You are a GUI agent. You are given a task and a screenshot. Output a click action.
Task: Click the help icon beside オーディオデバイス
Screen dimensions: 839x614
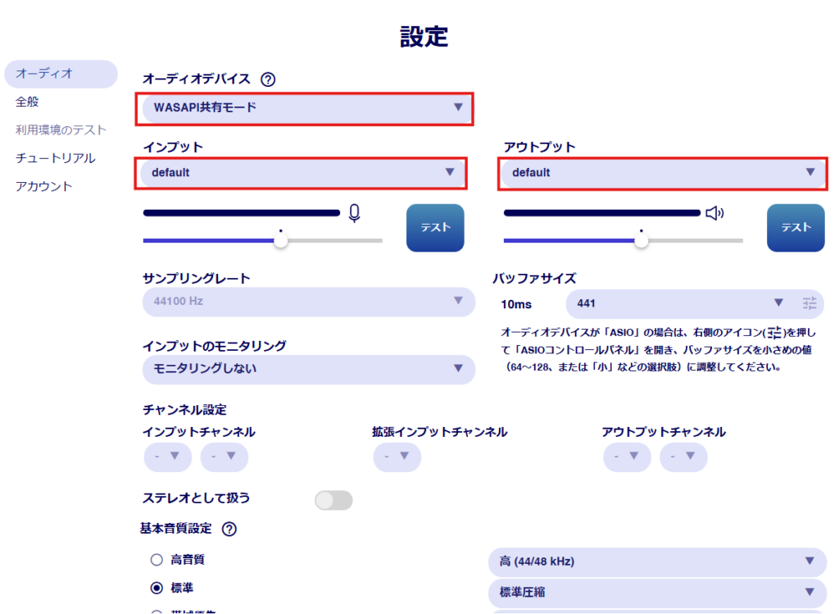[x=268, y=80]
